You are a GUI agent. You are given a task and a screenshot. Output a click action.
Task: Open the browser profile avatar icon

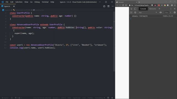coord(172,5)
